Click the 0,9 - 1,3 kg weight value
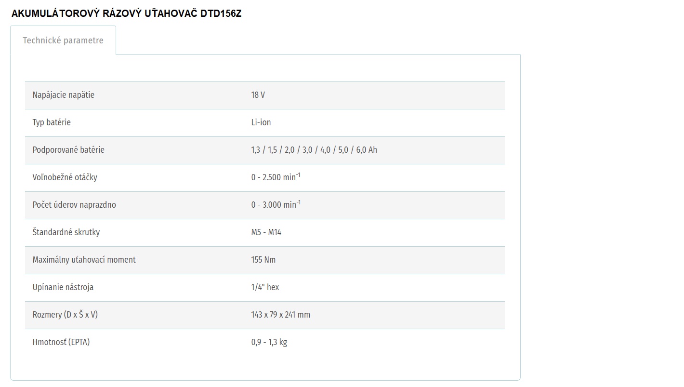 (269, 342)
